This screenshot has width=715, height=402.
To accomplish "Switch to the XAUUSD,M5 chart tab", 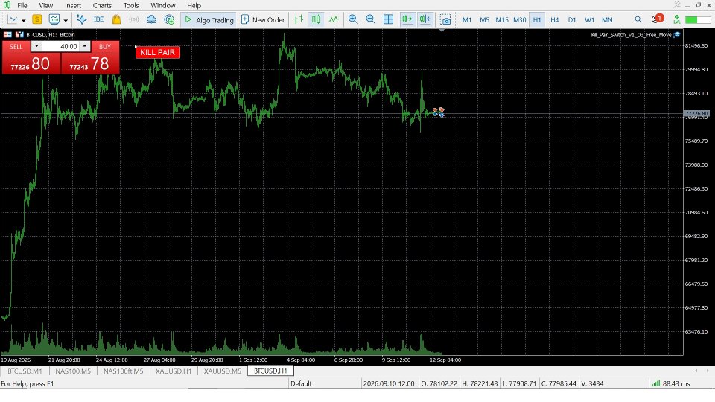I will pyautogui.click(x=223, y=371).
